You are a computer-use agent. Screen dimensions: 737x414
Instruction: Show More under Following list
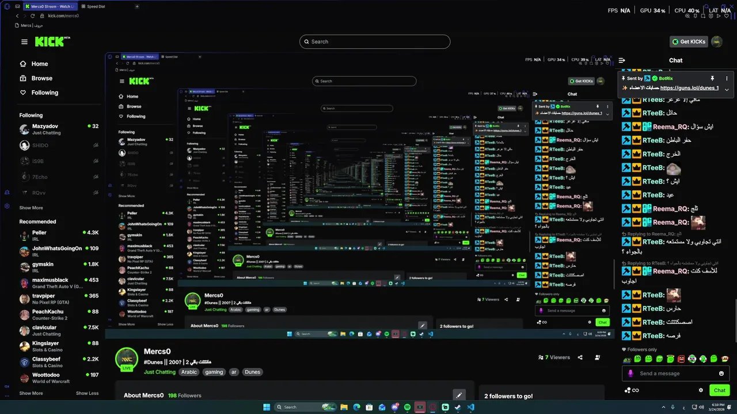pos(31,208)
